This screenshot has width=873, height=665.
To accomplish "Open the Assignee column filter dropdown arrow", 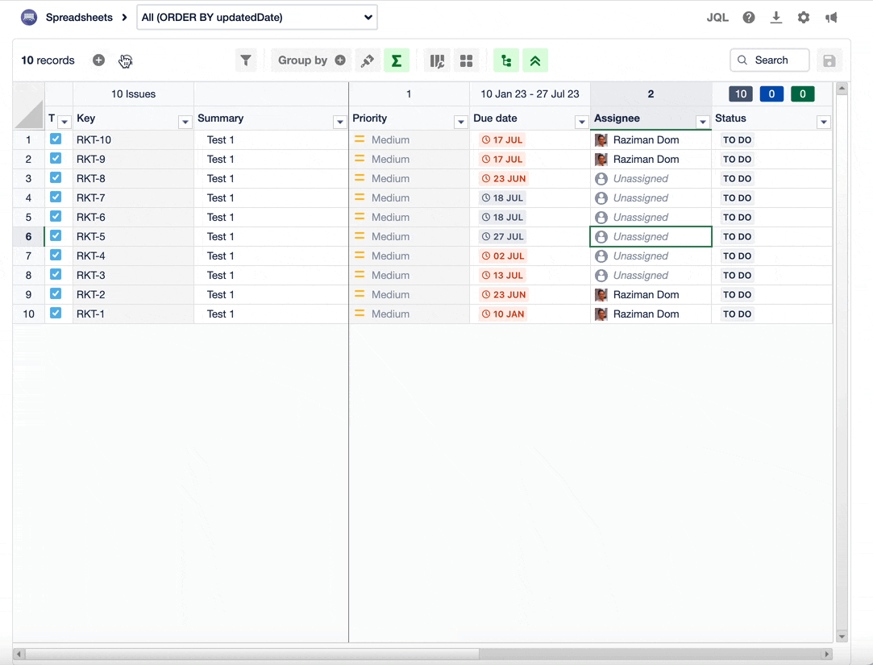I will (702, 122).
